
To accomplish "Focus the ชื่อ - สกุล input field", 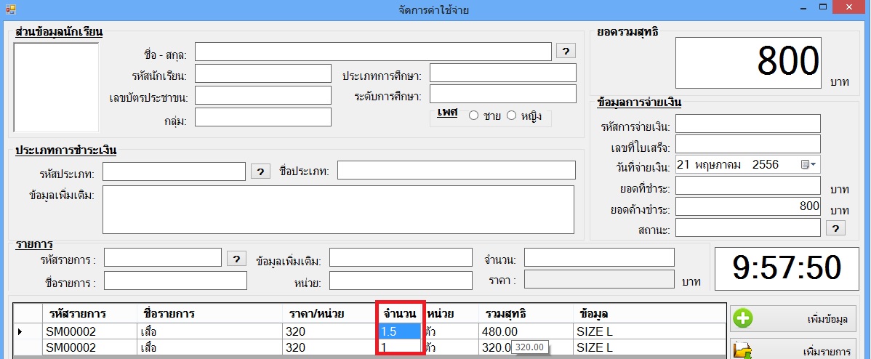I will (373, 52).
